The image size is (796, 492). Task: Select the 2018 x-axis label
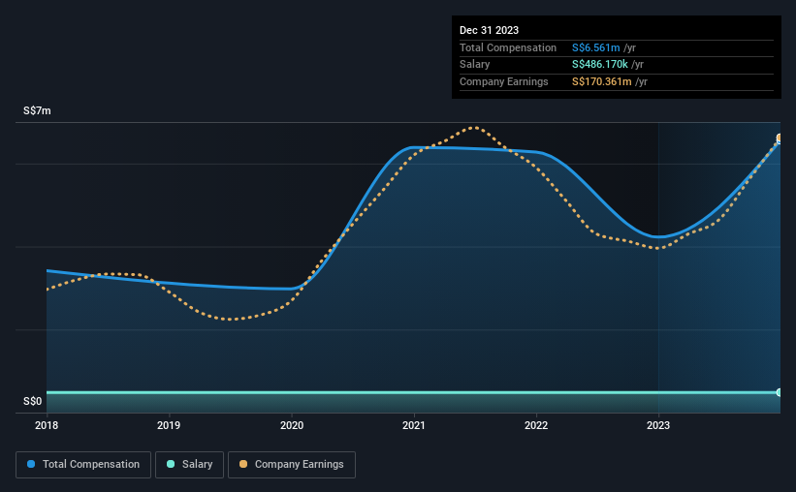[47, 425]
